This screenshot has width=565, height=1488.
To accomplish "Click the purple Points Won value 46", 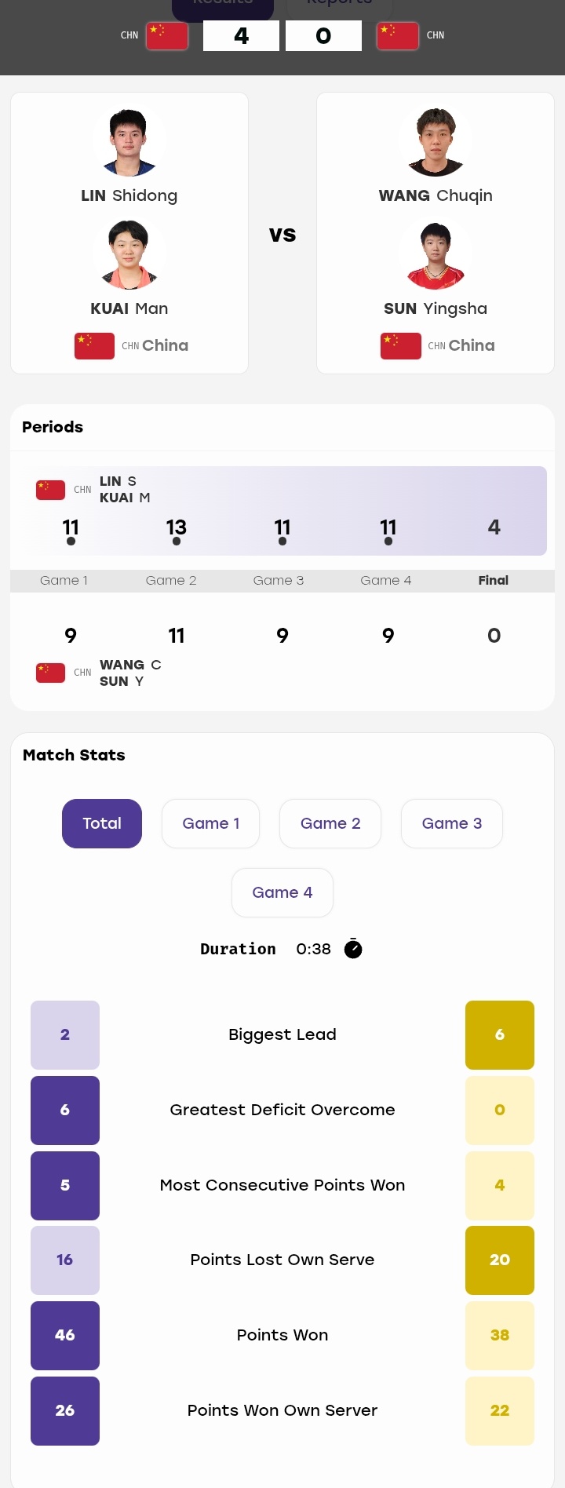I will pos(65,1335).
